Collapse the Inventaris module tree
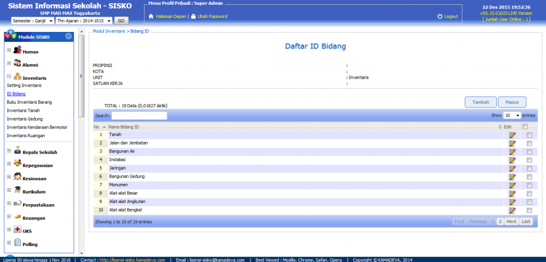546x262 pixels. click(x=9, y=77)
